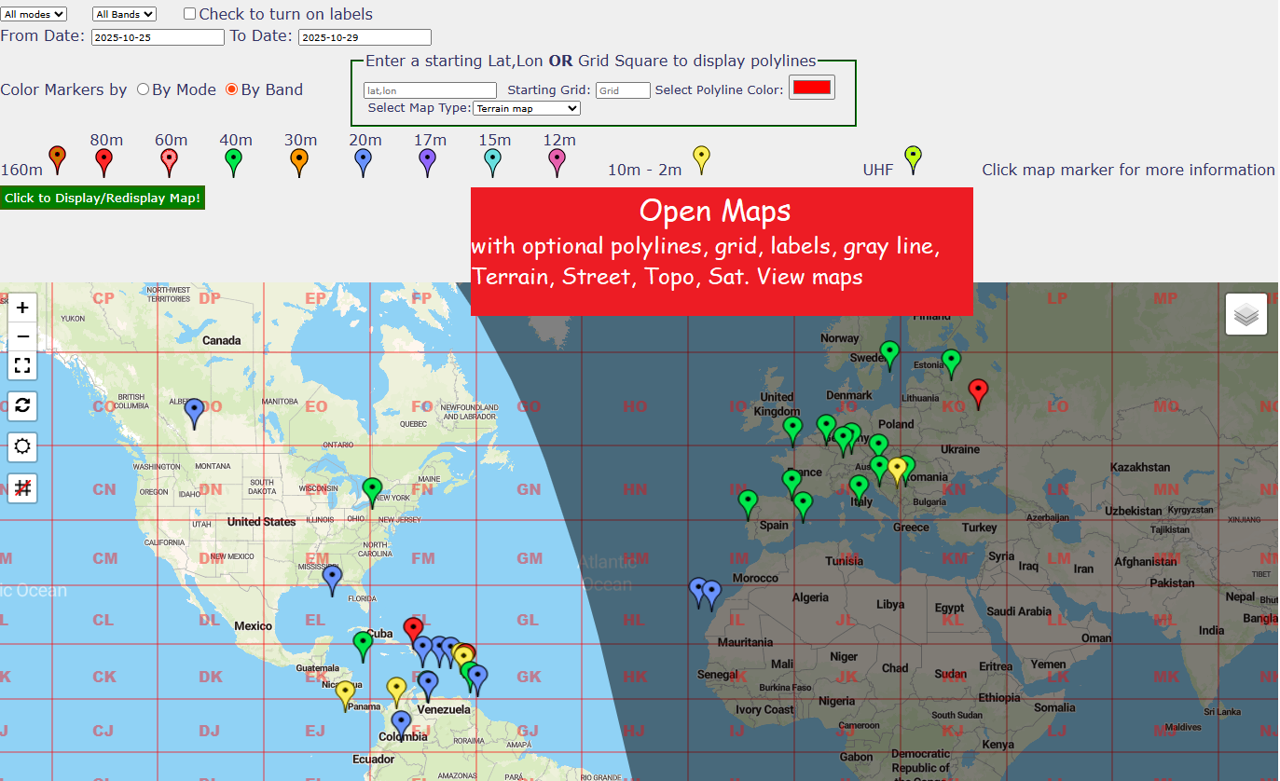Enable the turn on labels checkbox
This screenshot has width=1280, height=781.
coord(190,14)
